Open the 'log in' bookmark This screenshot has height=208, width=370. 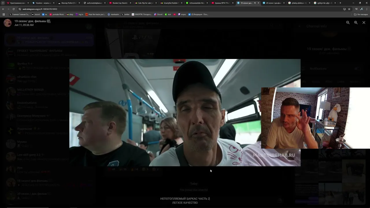(x=79, y=14)
